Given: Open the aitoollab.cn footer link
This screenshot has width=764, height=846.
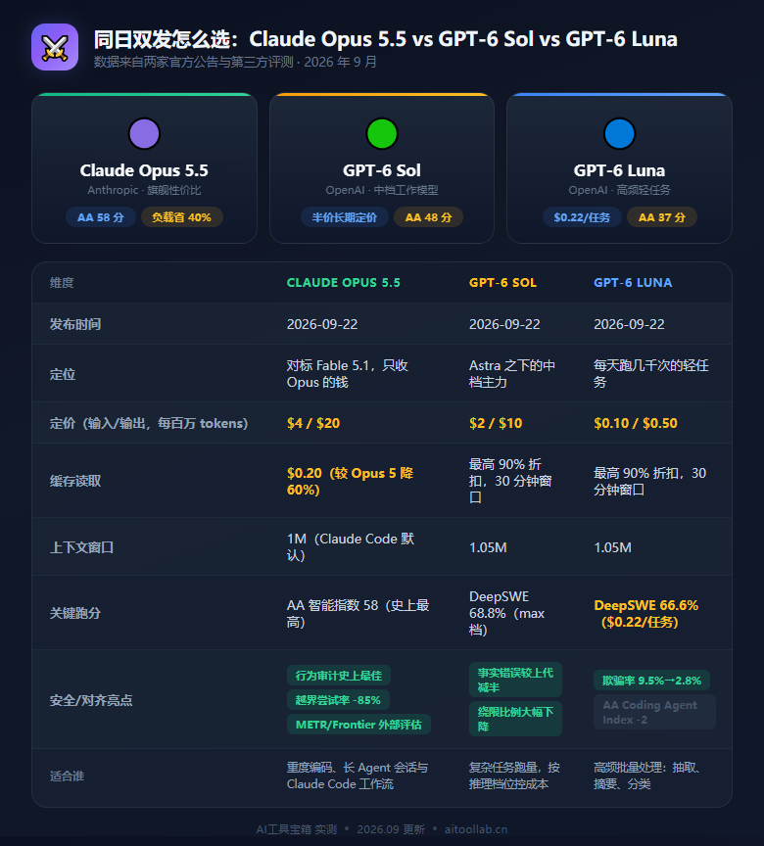Looking at the screenshot, I should click(x=476, y=829).
